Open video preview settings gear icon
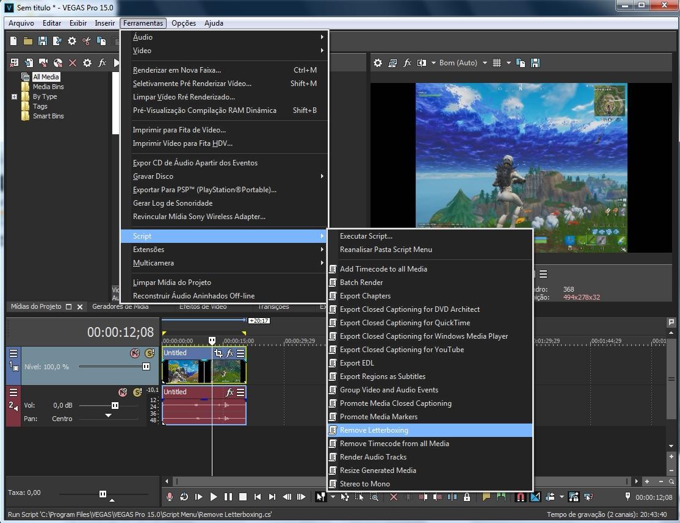 pos(378,63)
